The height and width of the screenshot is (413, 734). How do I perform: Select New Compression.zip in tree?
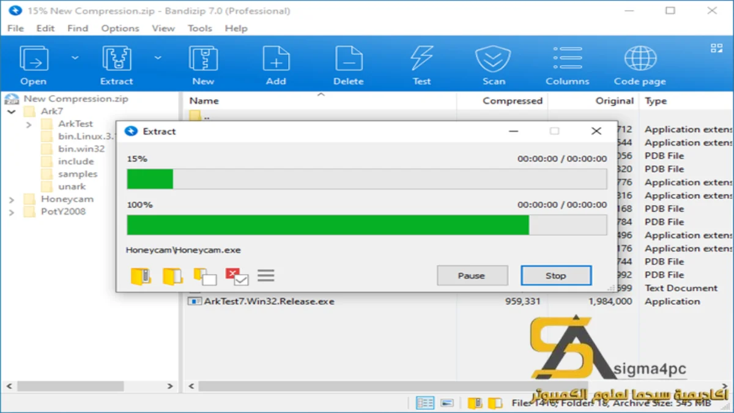click(x=76, y=99)
